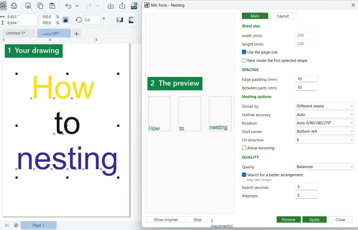Click the Cut icon with scissors
Viewport: 358px width, 230px height.
(x=28, y=6)
